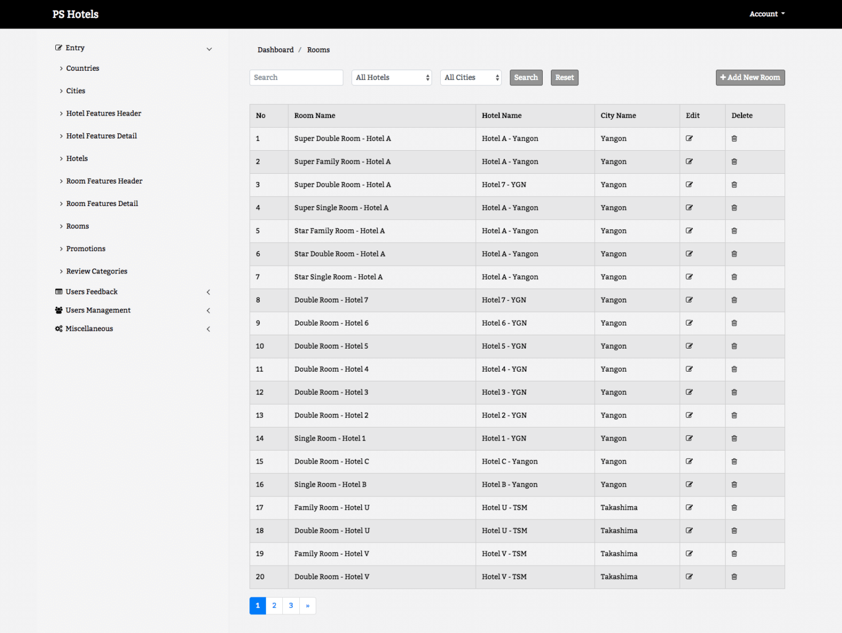
Task: Open edit icon for Single Room - Hotel B
Action: coord(689,484)
